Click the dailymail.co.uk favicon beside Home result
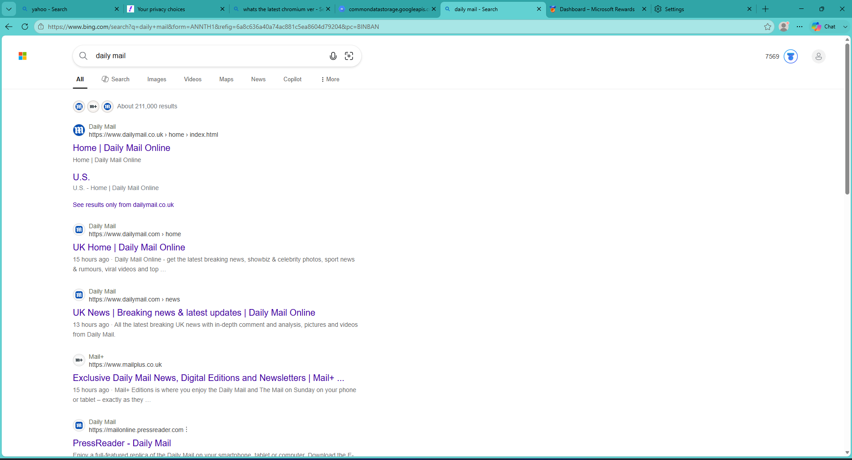 [79, 130]
